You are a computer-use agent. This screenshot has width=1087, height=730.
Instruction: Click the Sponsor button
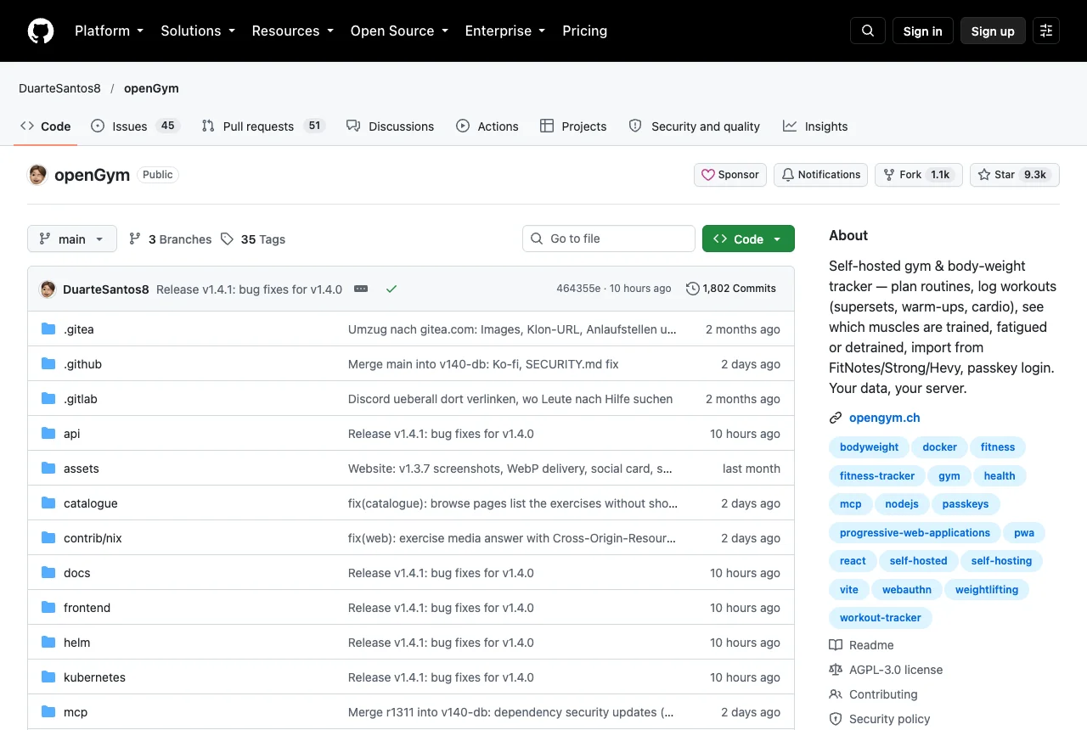tap(730, 175)
